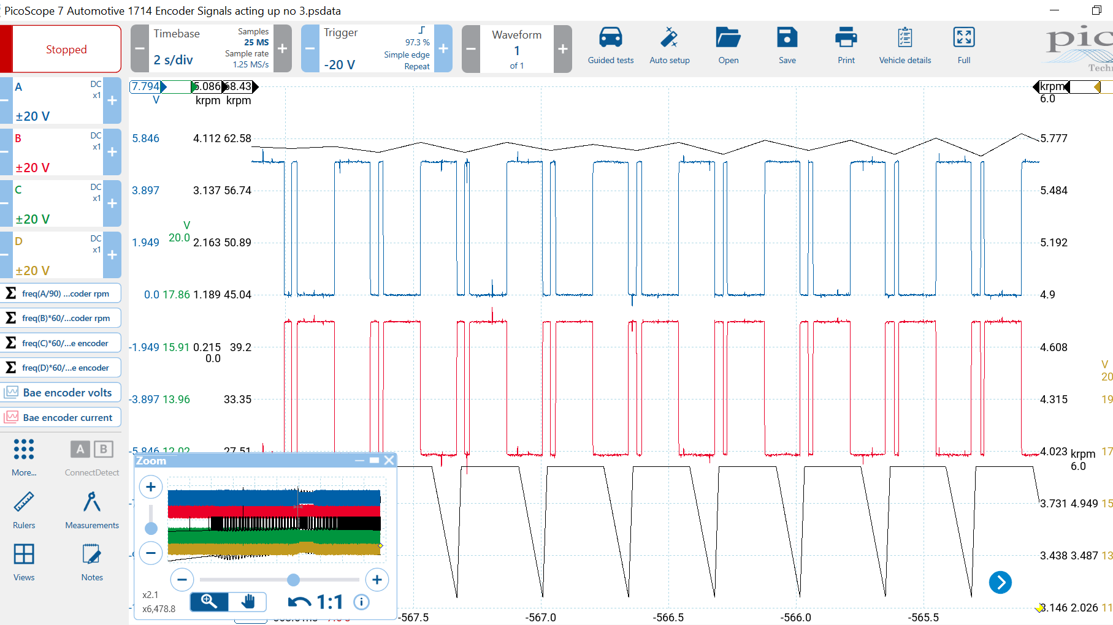Open the Vehicle details form

(905, 46)
